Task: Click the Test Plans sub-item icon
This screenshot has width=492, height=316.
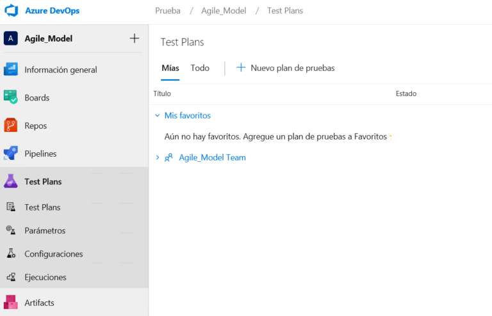Action: pos(11,207)
